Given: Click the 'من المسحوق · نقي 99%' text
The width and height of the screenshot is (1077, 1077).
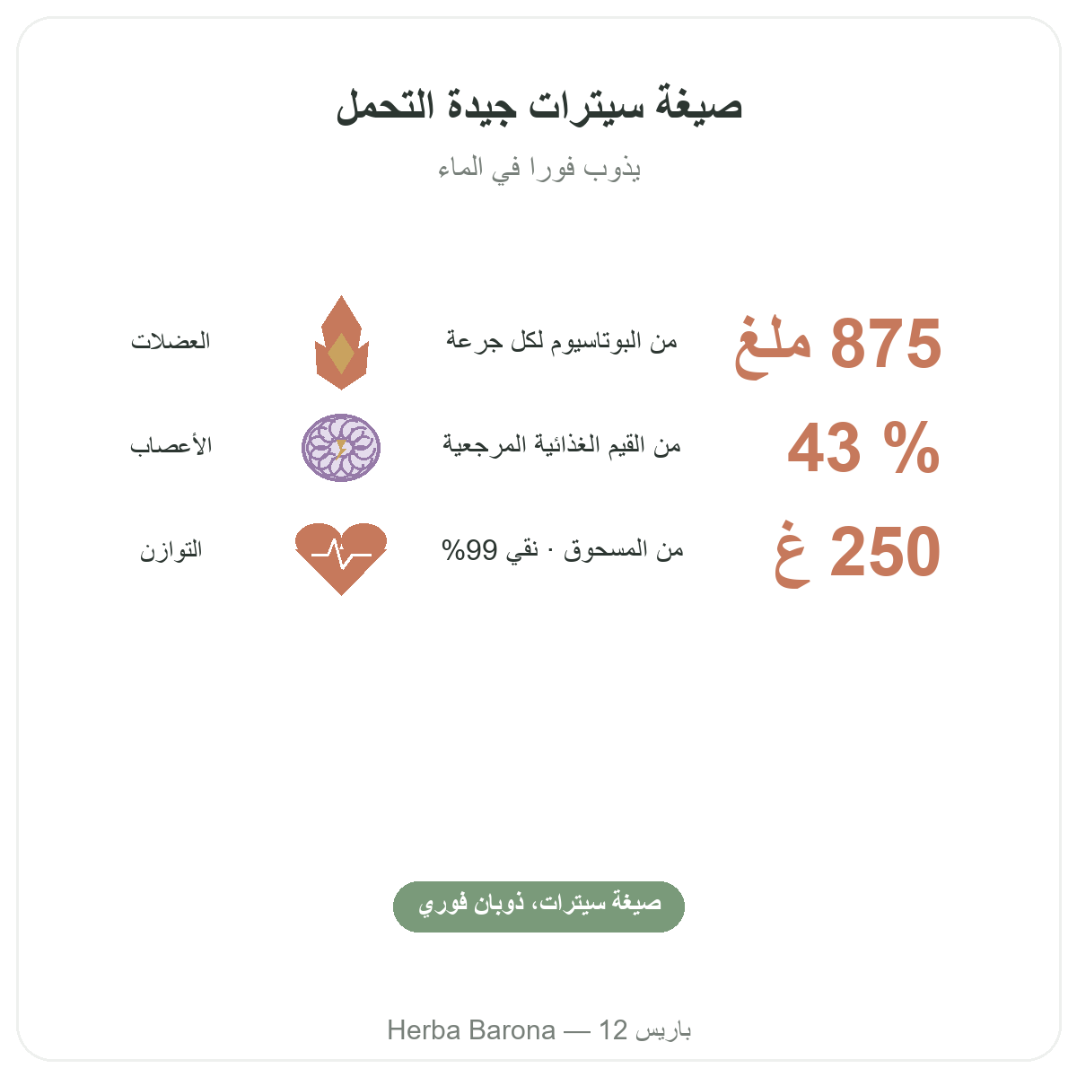Looking at the screenshot, I should point(563,549).
